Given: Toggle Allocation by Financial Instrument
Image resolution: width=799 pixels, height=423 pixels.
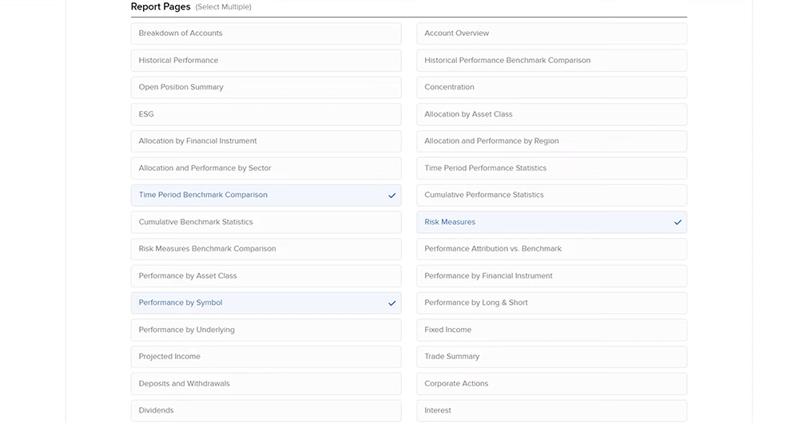Looking at the screenshot, I should pos(265,141).
